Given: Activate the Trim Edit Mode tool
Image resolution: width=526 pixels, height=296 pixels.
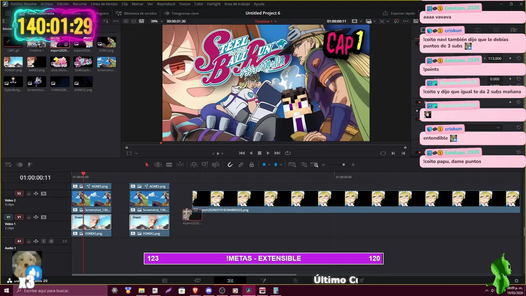Looking at the screenshot, I should tap(158, 165).
